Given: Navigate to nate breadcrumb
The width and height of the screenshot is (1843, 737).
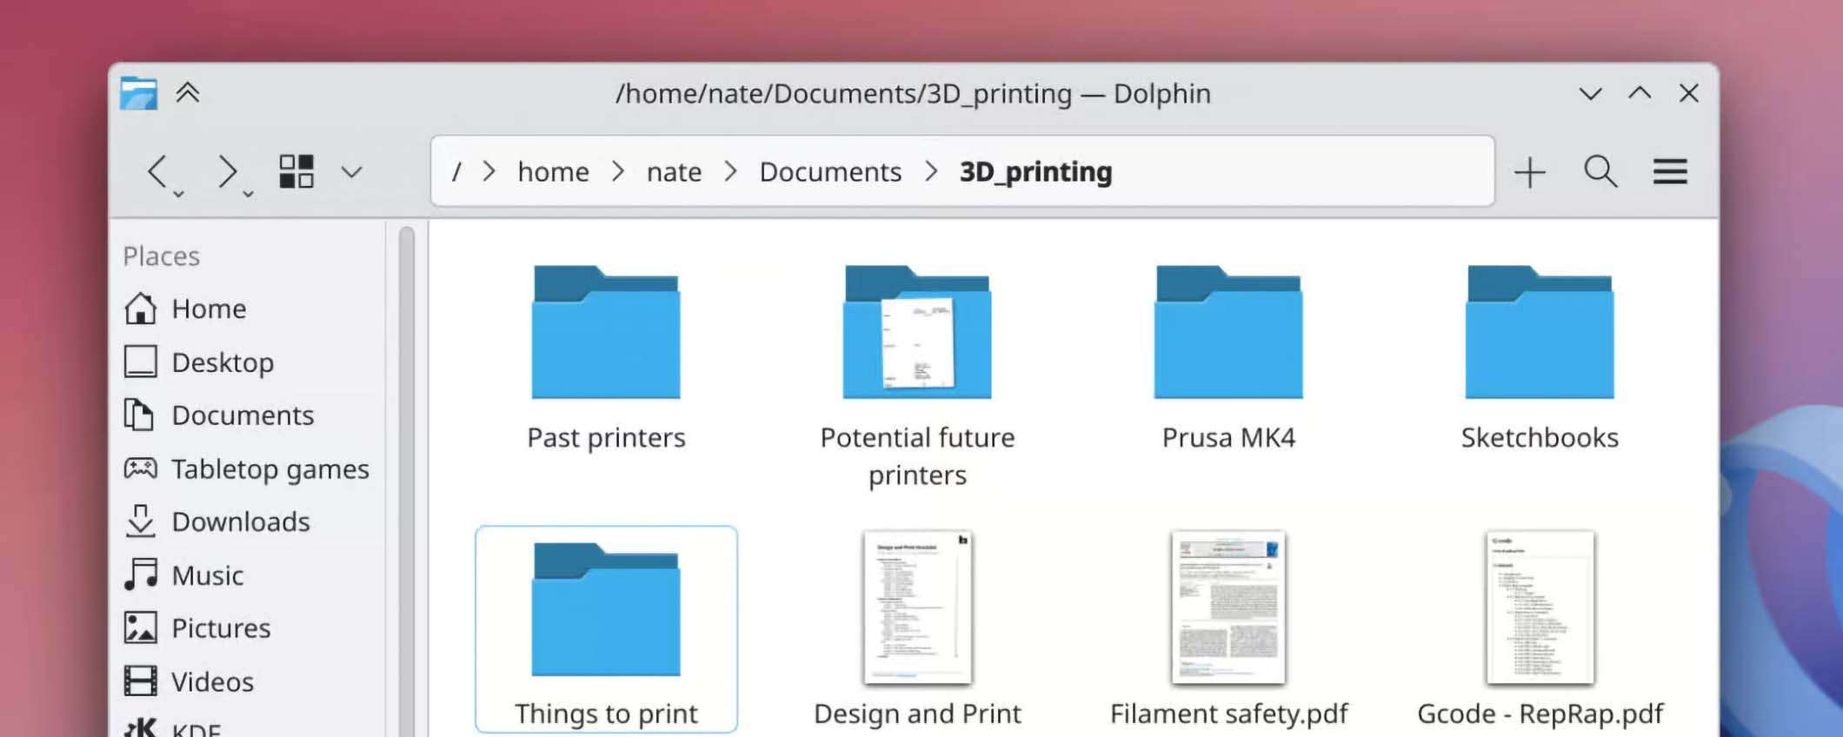Looking at the screenshot, I should pos(674,172).
